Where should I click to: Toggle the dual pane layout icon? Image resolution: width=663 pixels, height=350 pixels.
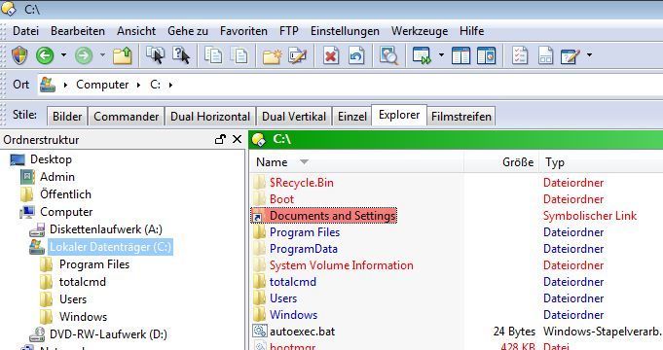460,55
